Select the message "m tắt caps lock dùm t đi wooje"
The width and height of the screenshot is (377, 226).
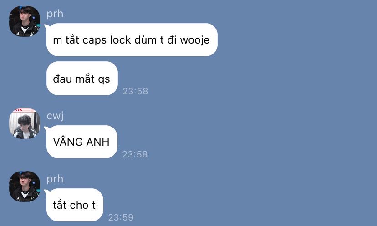[132, 40]
